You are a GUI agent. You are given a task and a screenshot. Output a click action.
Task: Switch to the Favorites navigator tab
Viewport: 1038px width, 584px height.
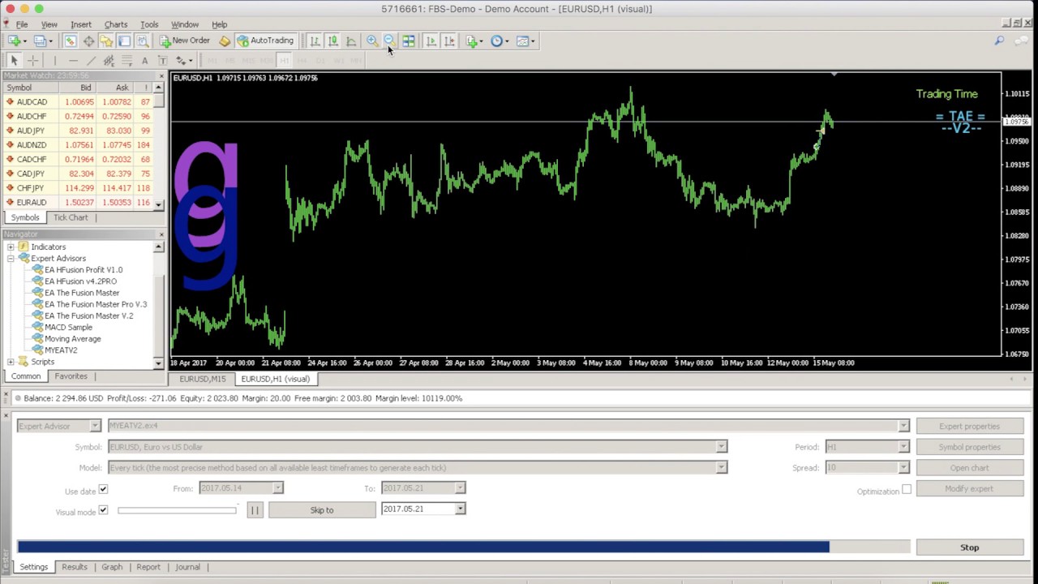[71, 376]
